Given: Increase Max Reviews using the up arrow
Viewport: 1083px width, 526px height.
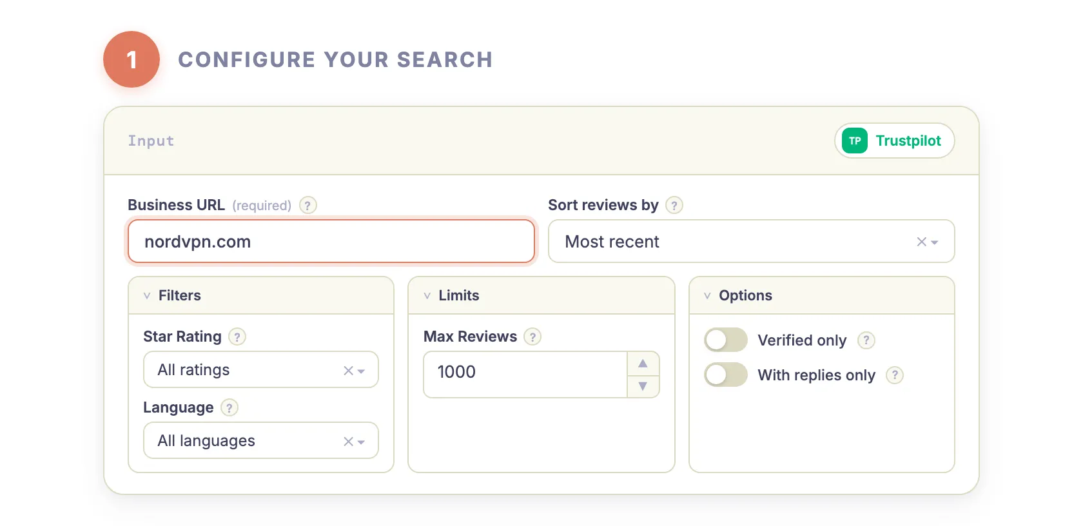Looking at the screenshot, I should [x=643, y=363].
